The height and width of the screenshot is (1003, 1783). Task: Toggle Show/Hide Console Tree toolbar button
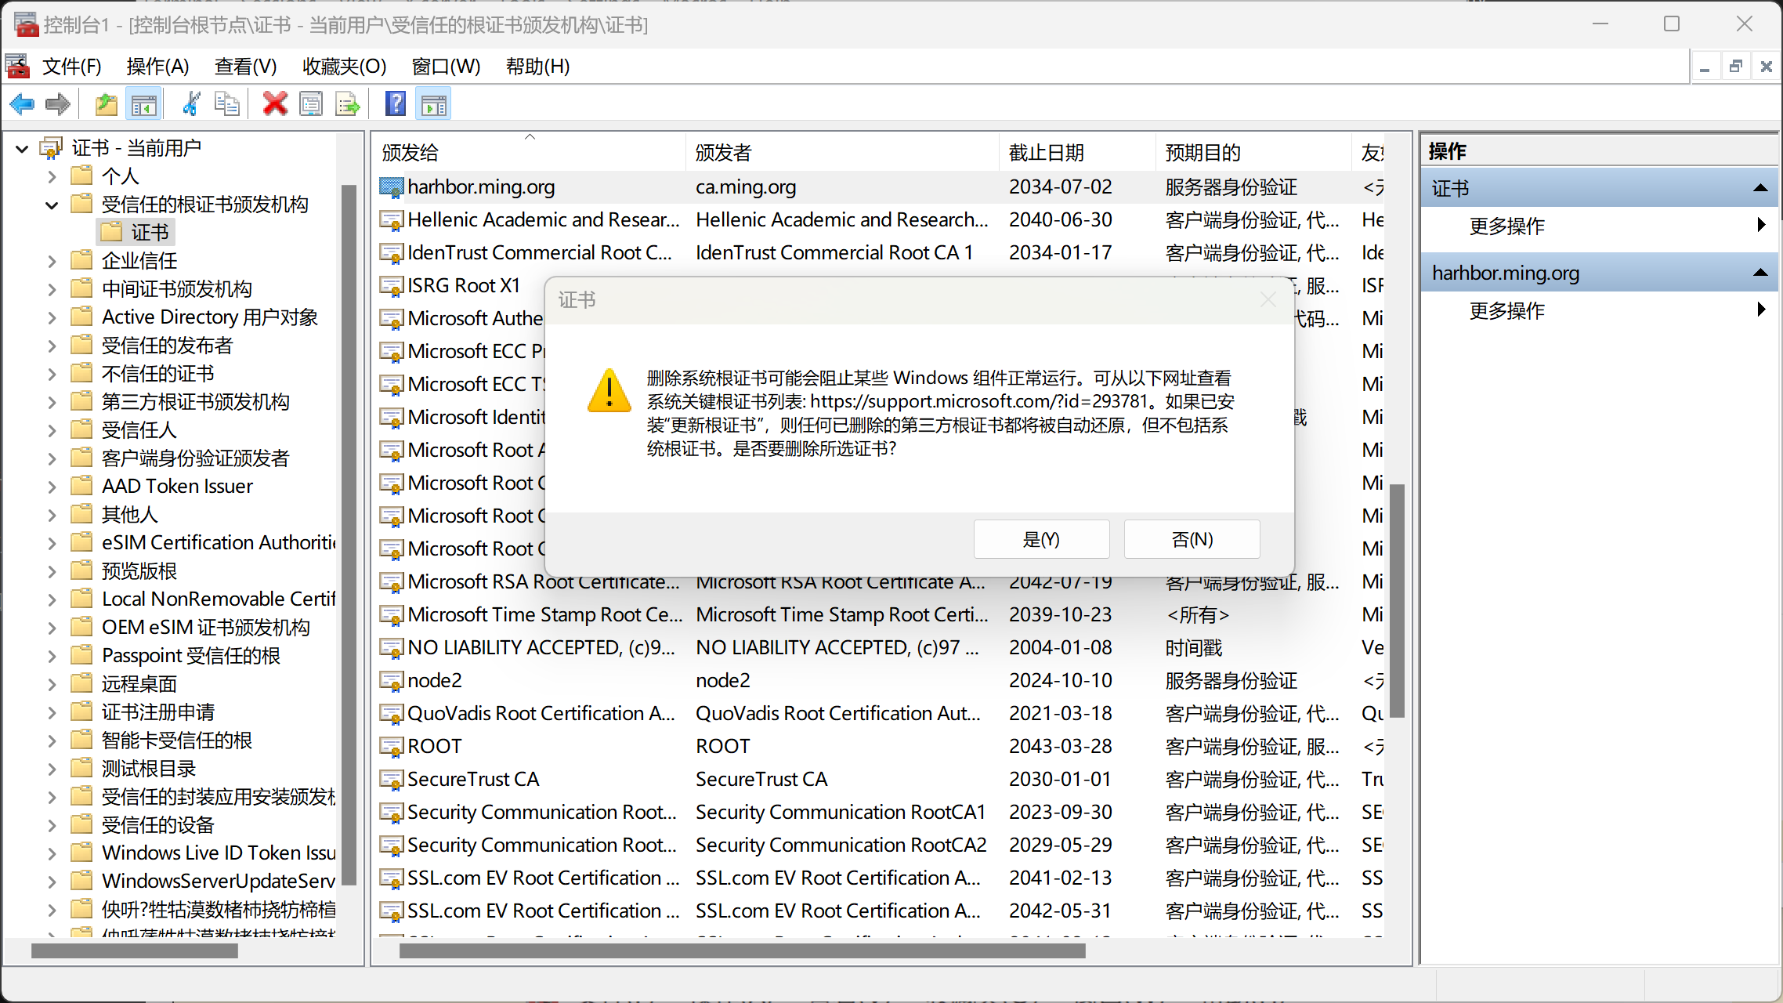coord(144,104)
